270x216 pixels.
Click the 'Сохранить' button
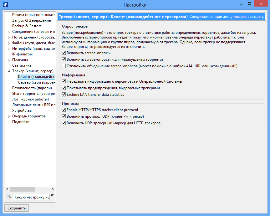[17, 208]
